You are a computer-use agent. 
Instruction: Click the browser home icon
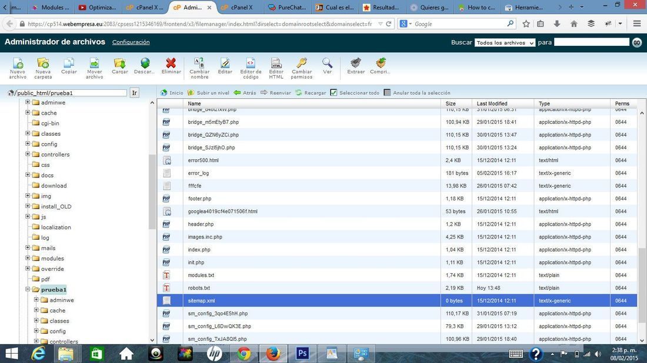(x=574, y=24)
